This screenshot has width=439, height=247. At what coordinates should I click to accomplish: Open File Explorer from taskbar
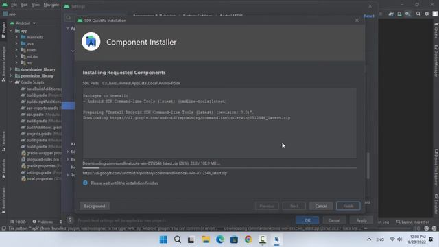tap(206, 239)
